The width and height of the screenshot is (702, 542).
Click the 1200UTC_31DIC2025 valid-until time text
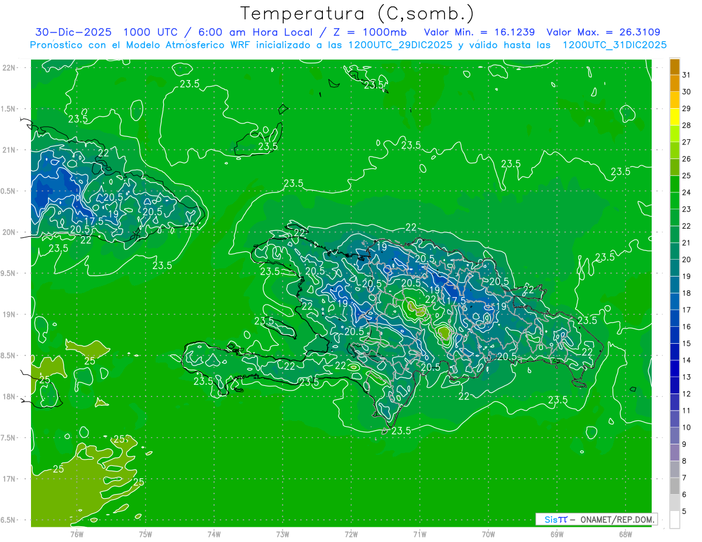(614, 45)
